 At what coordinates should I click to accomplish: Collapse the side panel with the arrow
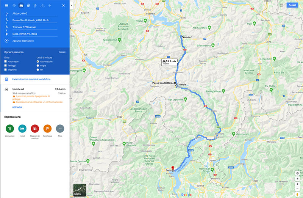(x=72, y=5)
